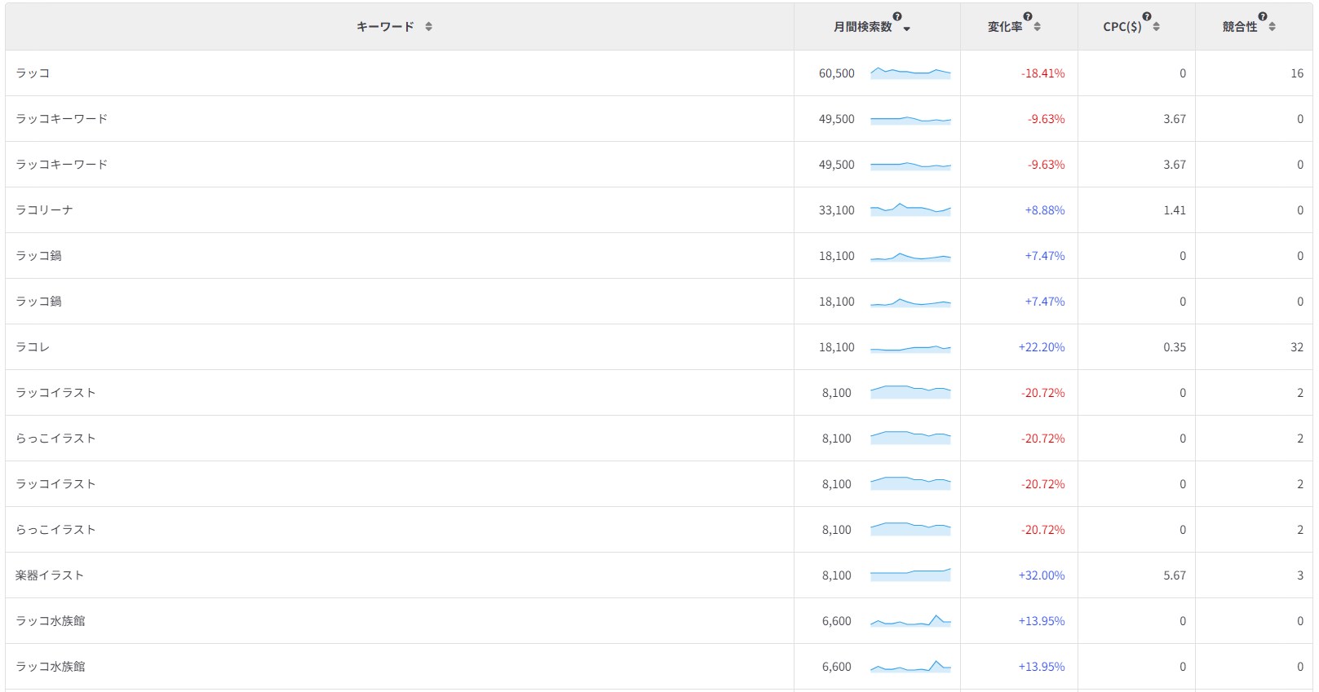
Task: Open the help icon above 月間検索数
Action: (x=897, y=16)
